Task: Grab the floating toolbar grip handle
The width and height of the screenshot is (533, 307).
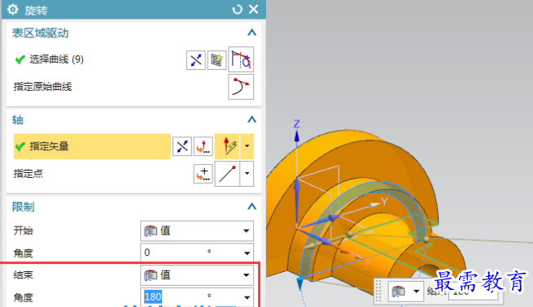Action: point(378,291)
